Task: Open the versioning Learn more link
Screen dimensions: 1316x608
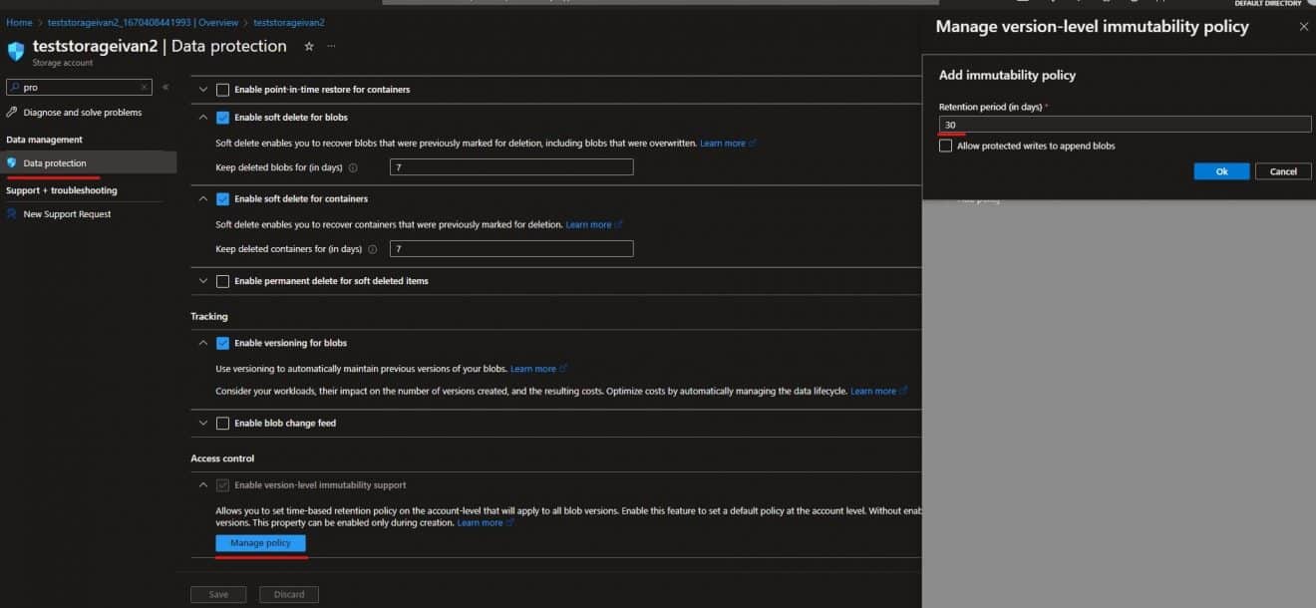Action: click(535, 369)
